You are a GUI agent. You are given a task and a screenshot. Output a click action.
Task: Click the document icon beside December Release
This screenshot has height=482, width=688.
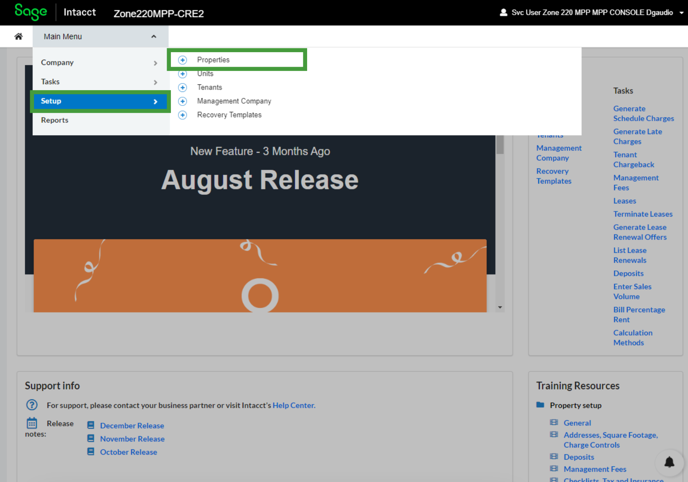tap(91, 425)
